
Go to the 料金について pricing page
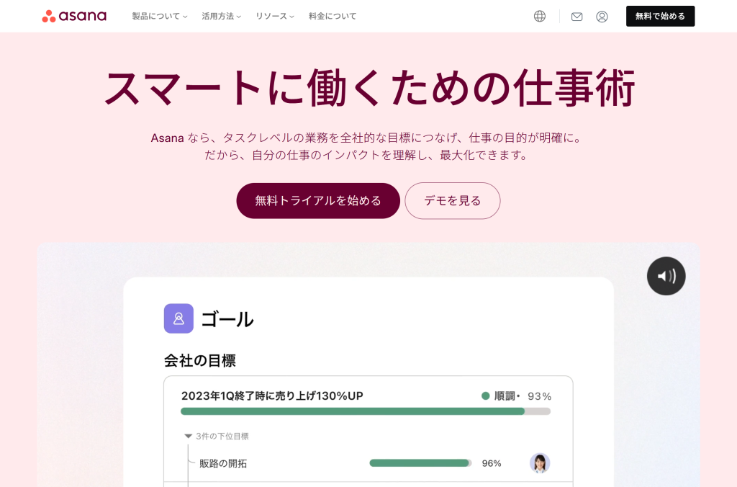(x=333, y=16)
